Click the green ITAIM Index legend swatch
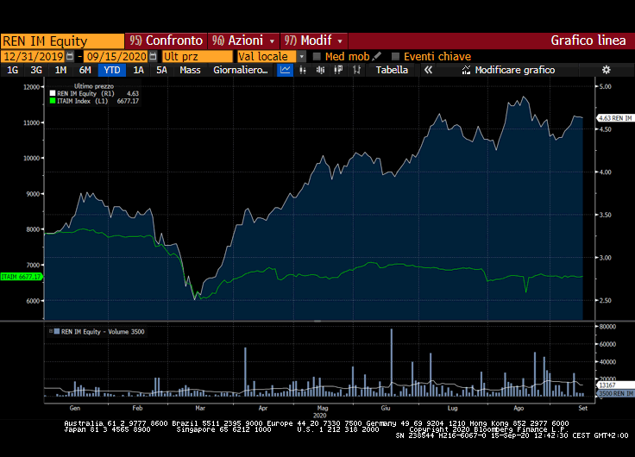Viewport: 635px width, 457px height. 53,101
